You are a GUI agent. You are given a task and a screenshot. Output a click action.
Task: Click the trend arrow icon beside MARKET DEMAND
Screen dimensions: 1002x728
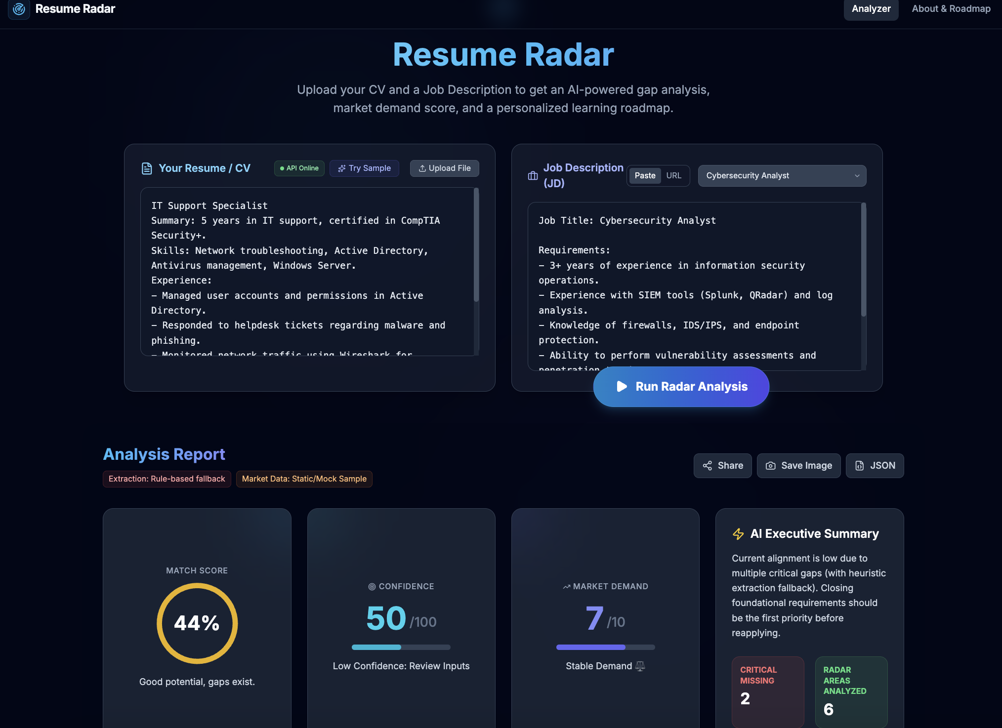click(566, 587)
